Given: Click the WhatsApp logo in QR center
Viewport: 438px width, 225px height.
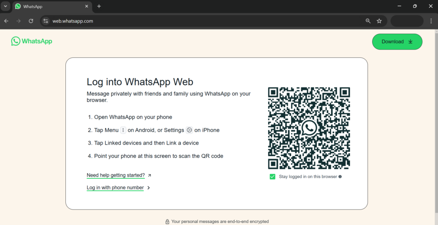Looking at the screenshot, I should point(309,128).
